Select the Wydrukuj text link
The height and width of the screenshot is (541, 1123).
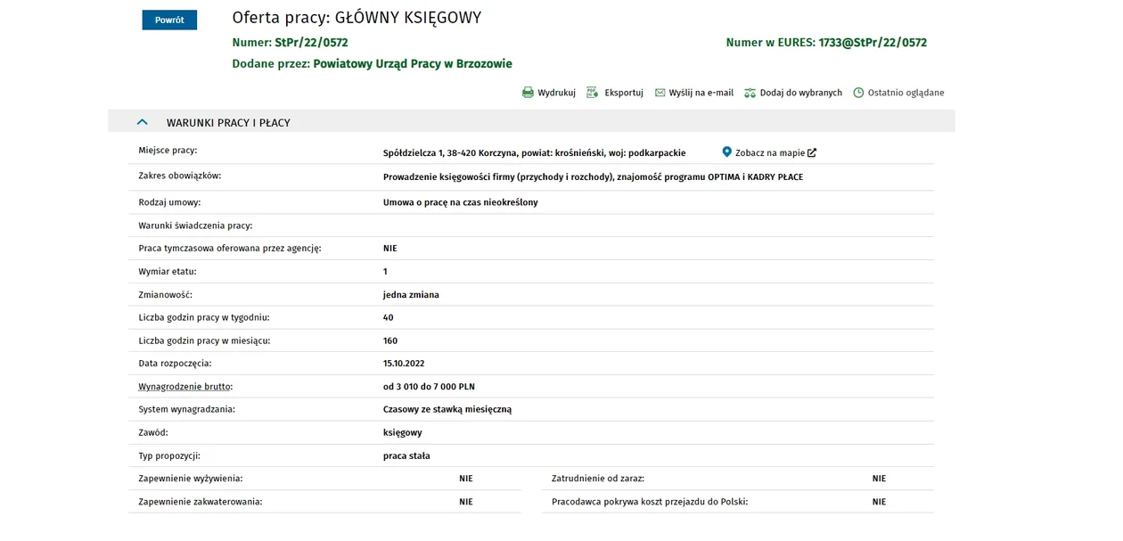point(556,93)
